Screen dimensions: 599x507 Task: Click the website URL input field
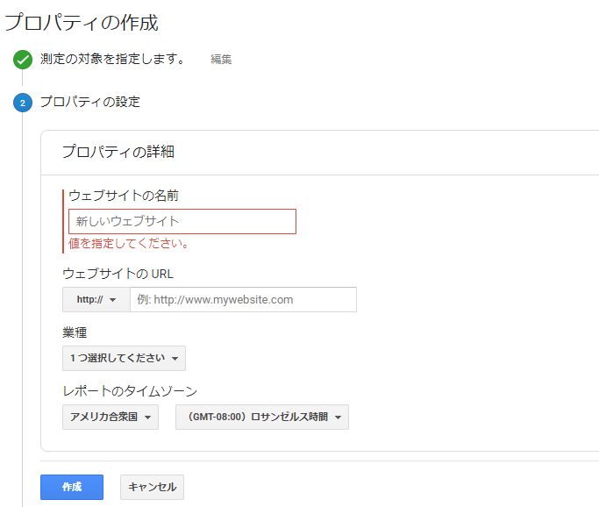243,299
